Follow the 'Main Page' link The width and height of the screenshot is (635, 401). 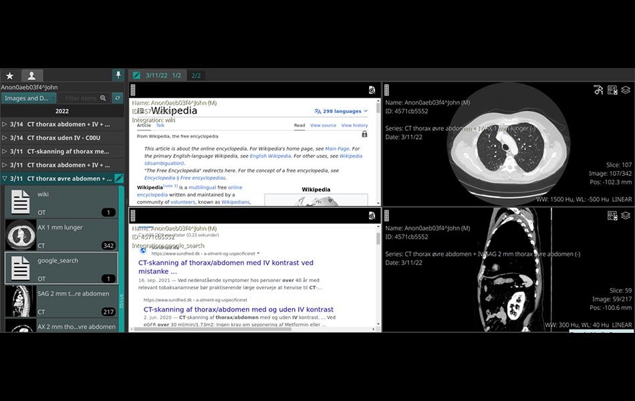[337, 148]
